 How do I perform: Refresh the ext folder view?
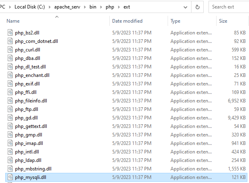click(x=198, y=7)
